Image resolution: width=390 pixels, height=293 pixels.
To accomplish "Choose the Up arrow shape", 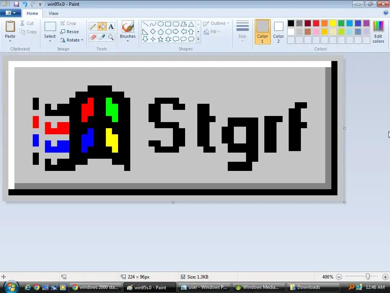I will click(x=191, y=32).
